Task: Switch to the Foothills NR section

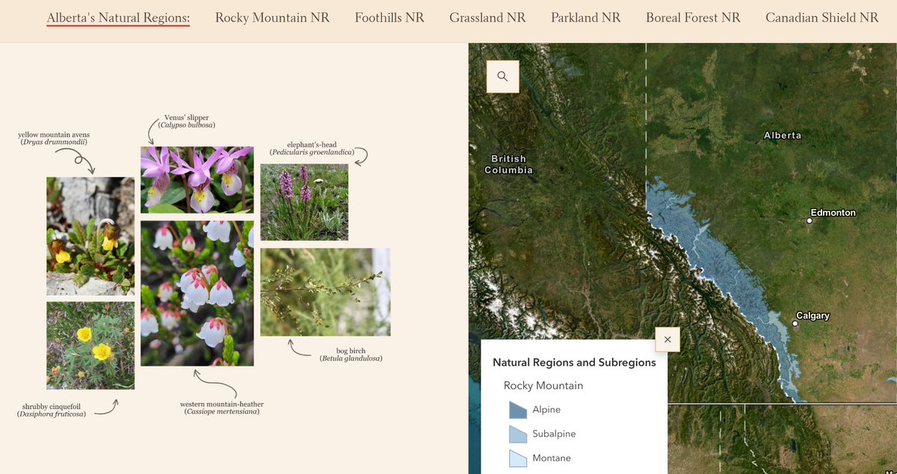Action: tap(389, 17)
